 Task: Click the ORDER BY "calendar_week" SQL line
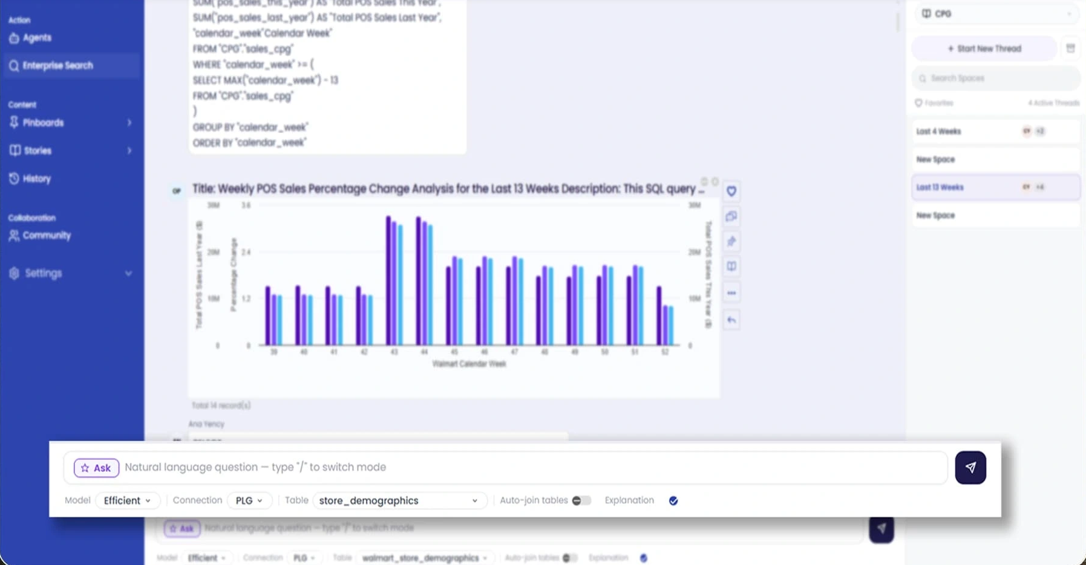[249, 143]
